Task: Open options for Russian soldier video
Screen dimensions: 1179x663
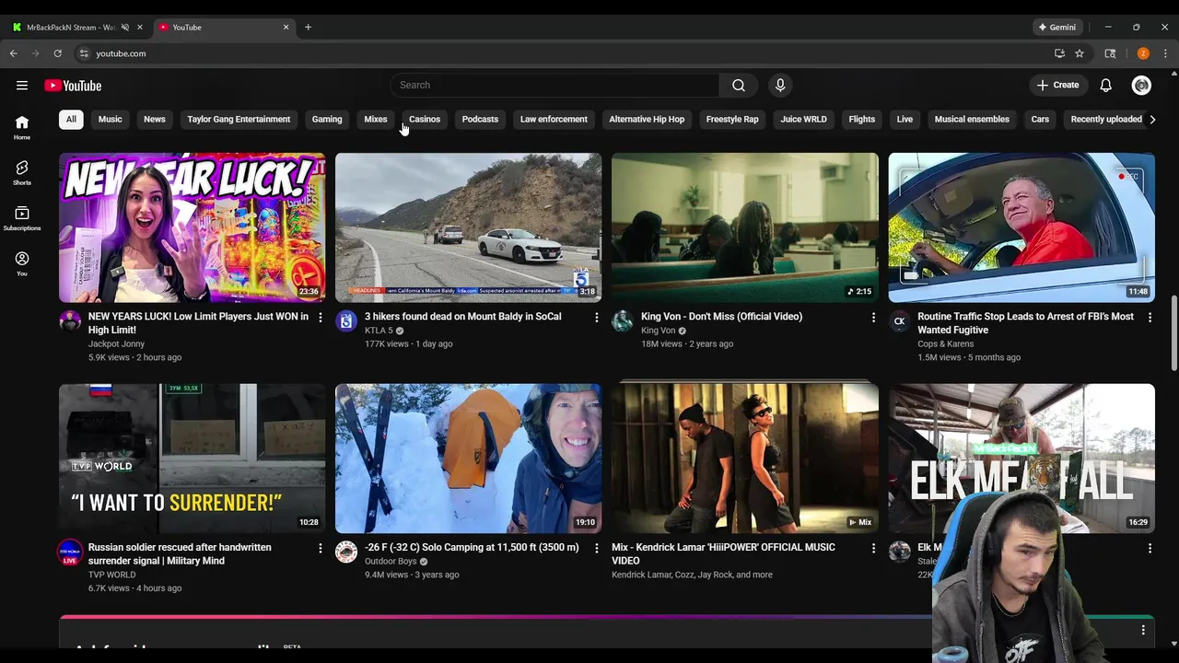Action: click(321, 548)
